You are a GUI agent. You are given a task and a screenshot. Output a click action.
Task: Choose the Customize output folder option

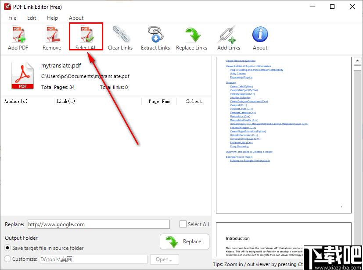7,259
